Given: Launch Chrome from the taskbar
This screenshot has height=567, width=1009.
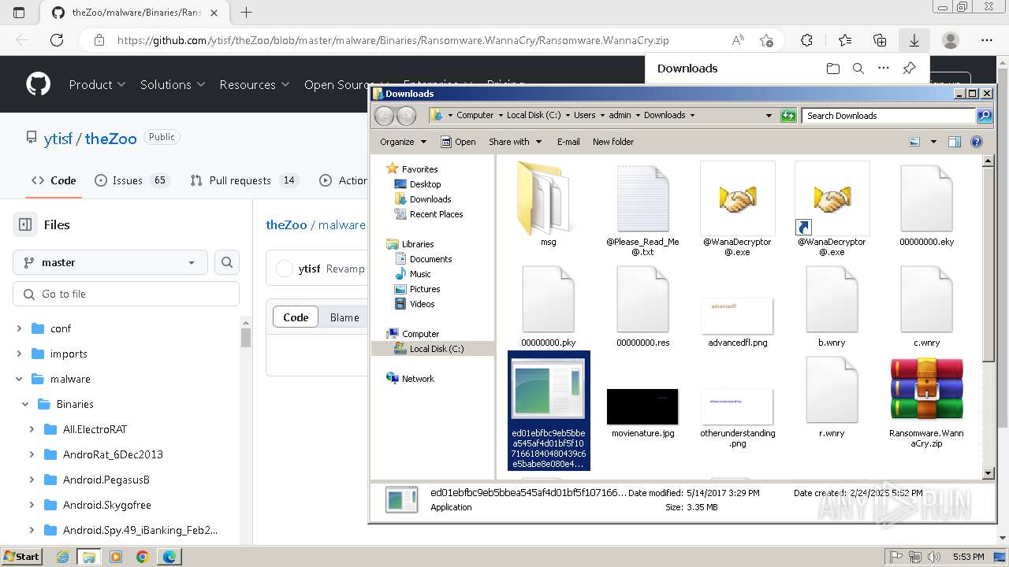Looking at the screenshot, I should pos(142,557).
